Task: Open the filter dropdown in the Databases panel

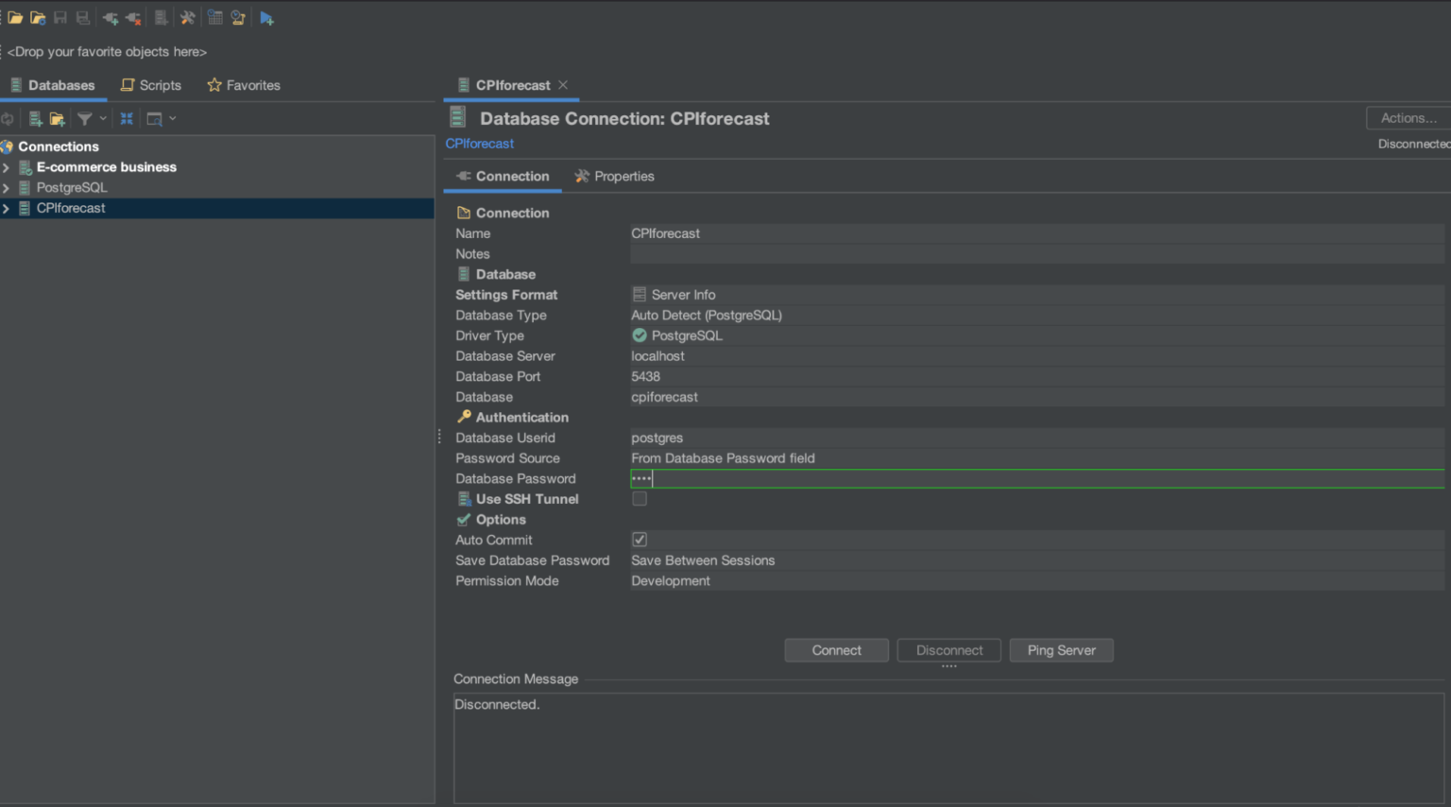Action: [102, 118]
